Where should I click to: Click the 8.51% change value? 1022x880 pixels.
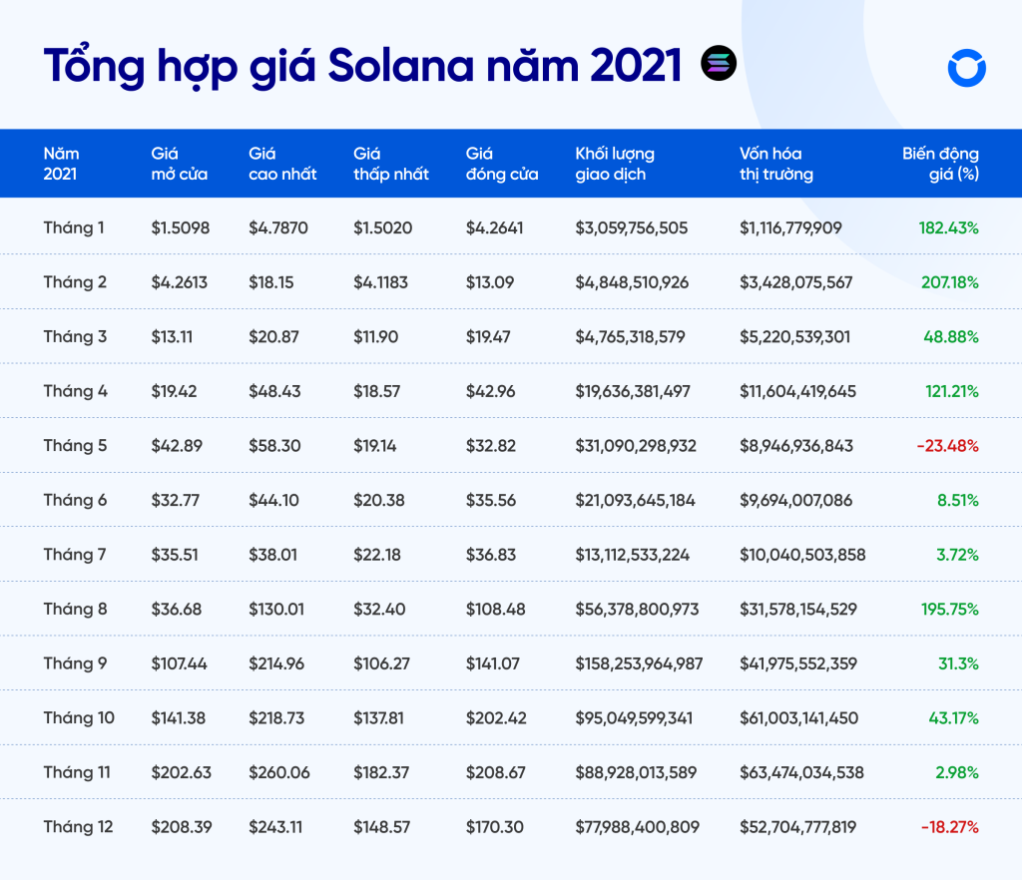(x=958, y=500)
